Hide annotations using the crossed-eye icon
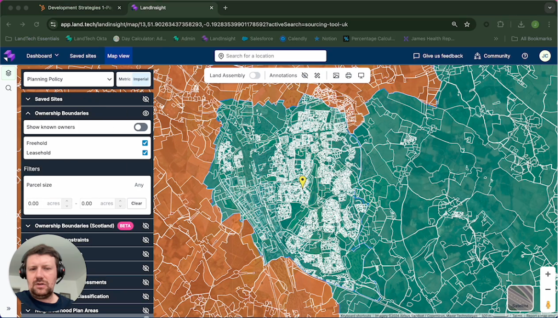The image size is (558, 318). tap(305, 75)
